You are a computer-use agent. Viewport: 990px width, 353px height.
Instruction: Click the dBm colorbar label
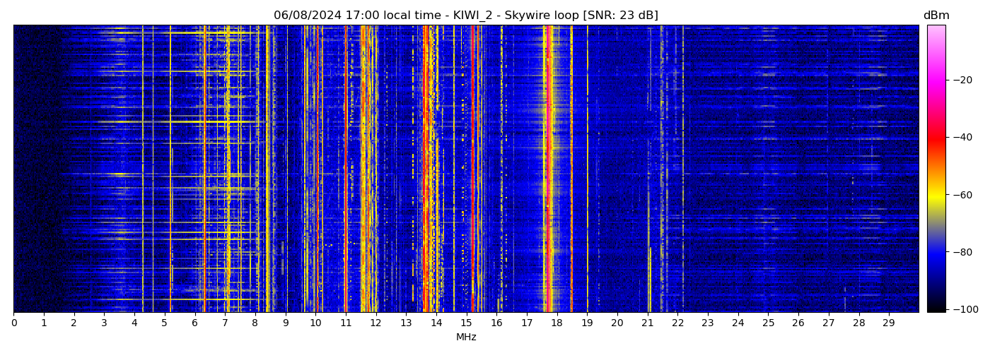pyautogui.click(x=936, y=16)
